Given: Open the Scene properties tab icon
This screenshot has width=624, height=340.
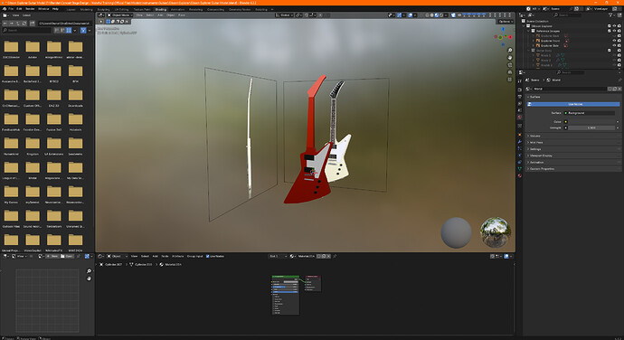Looking at the screenshot, I should pos(520,110).
